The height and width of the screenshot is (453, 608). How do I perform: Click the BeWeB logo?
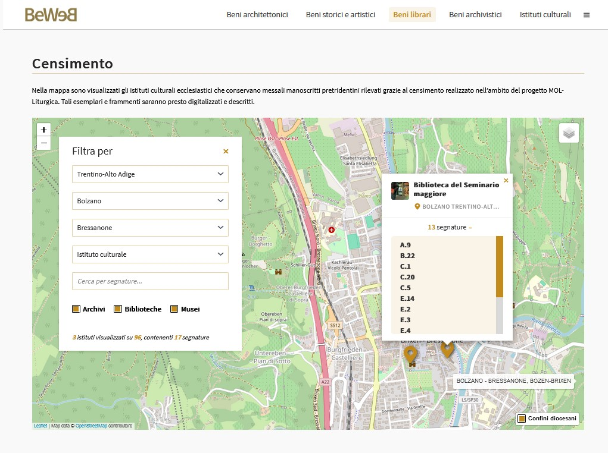tap(51, 15)
